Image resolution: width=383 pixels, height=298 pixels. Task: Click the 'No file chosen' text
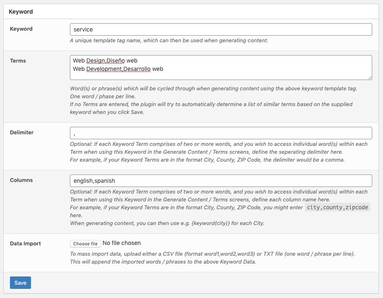tap(122, 243)
